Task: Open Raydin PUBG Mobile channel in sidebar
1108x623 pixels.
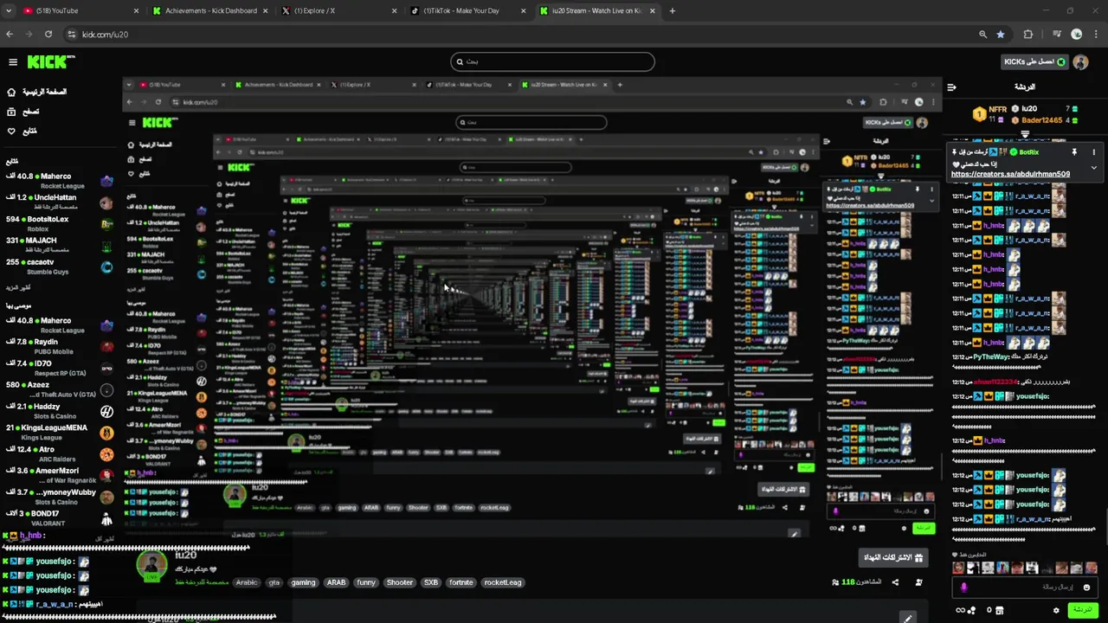Action: [59, 345]
